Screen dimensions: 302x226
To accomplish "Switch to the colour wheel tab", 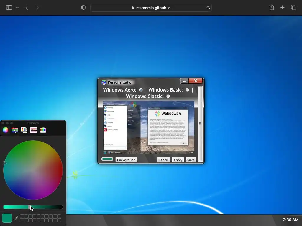I will [x=5, y=130].
